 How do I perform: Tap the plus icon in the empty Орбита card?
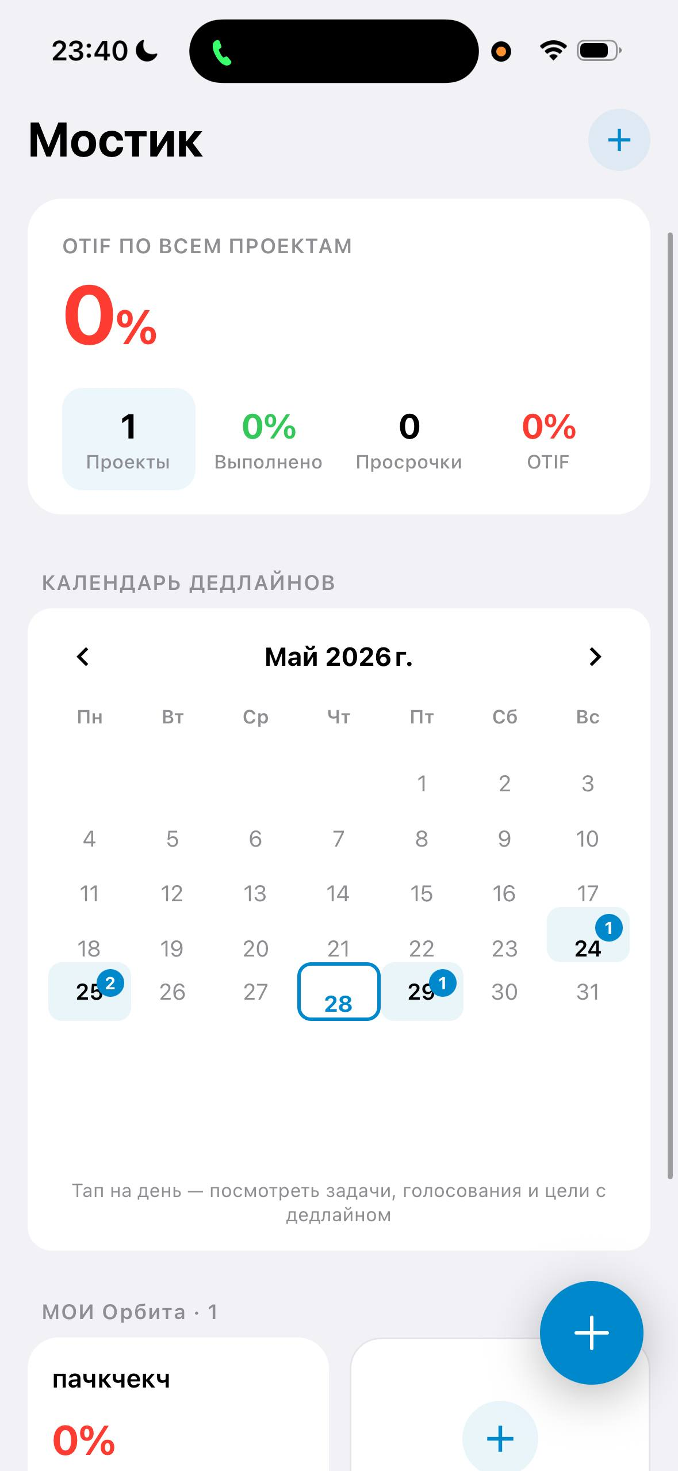pyautogui.click(x=500, y=1438)
